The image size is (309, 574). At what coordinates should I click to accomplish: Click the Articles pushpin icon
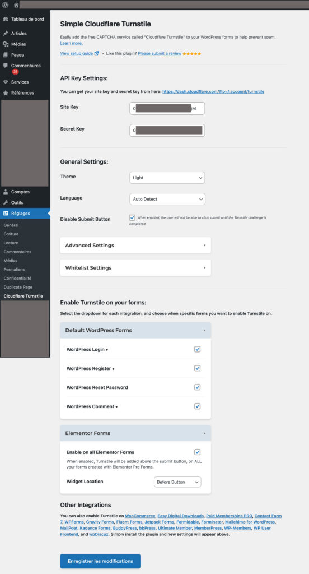(x=6, y=33)
